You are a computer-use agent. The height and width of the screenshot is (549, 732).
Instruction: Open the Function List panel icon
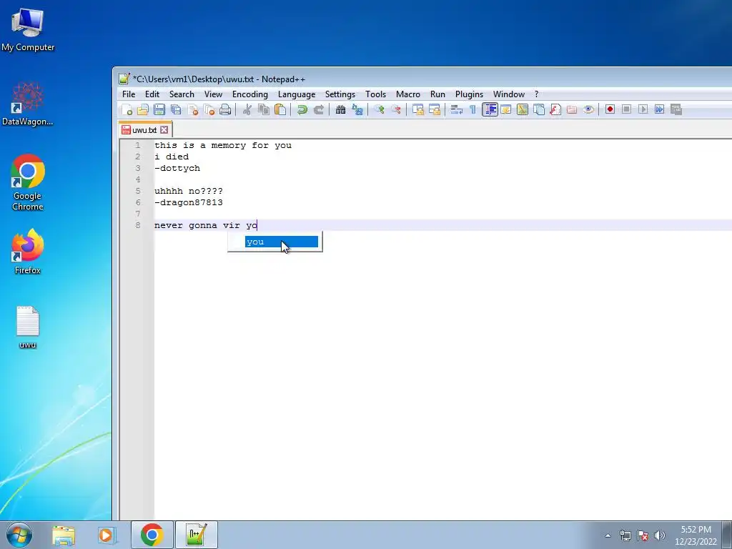pos(555,109)
